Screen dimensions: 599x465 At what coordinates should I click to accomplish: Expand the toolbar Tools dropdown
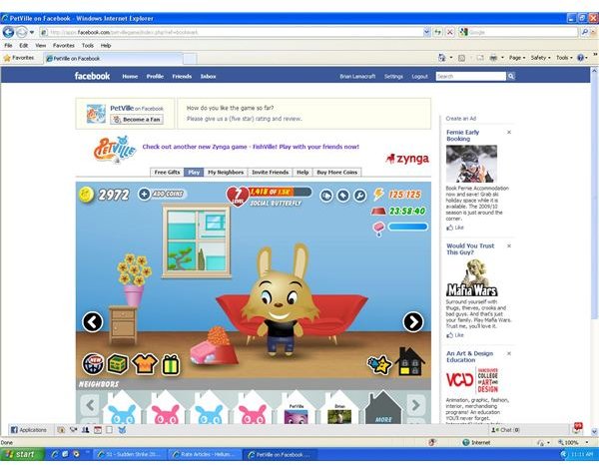pos(564,58)
